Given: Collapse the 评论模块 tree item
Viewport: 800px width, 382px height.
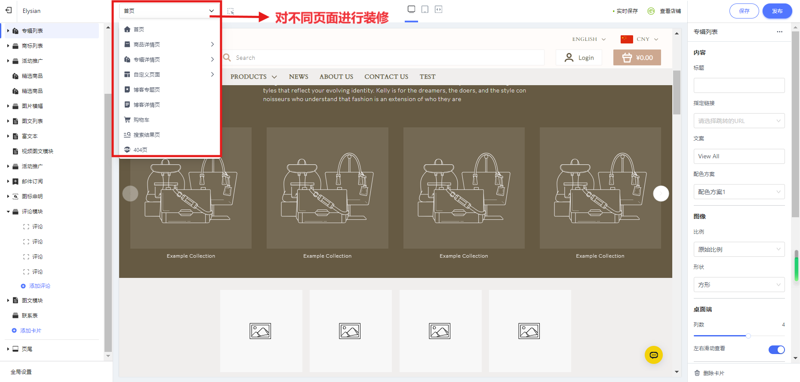Looking at the screenshot, I should [x=8, y=212].
